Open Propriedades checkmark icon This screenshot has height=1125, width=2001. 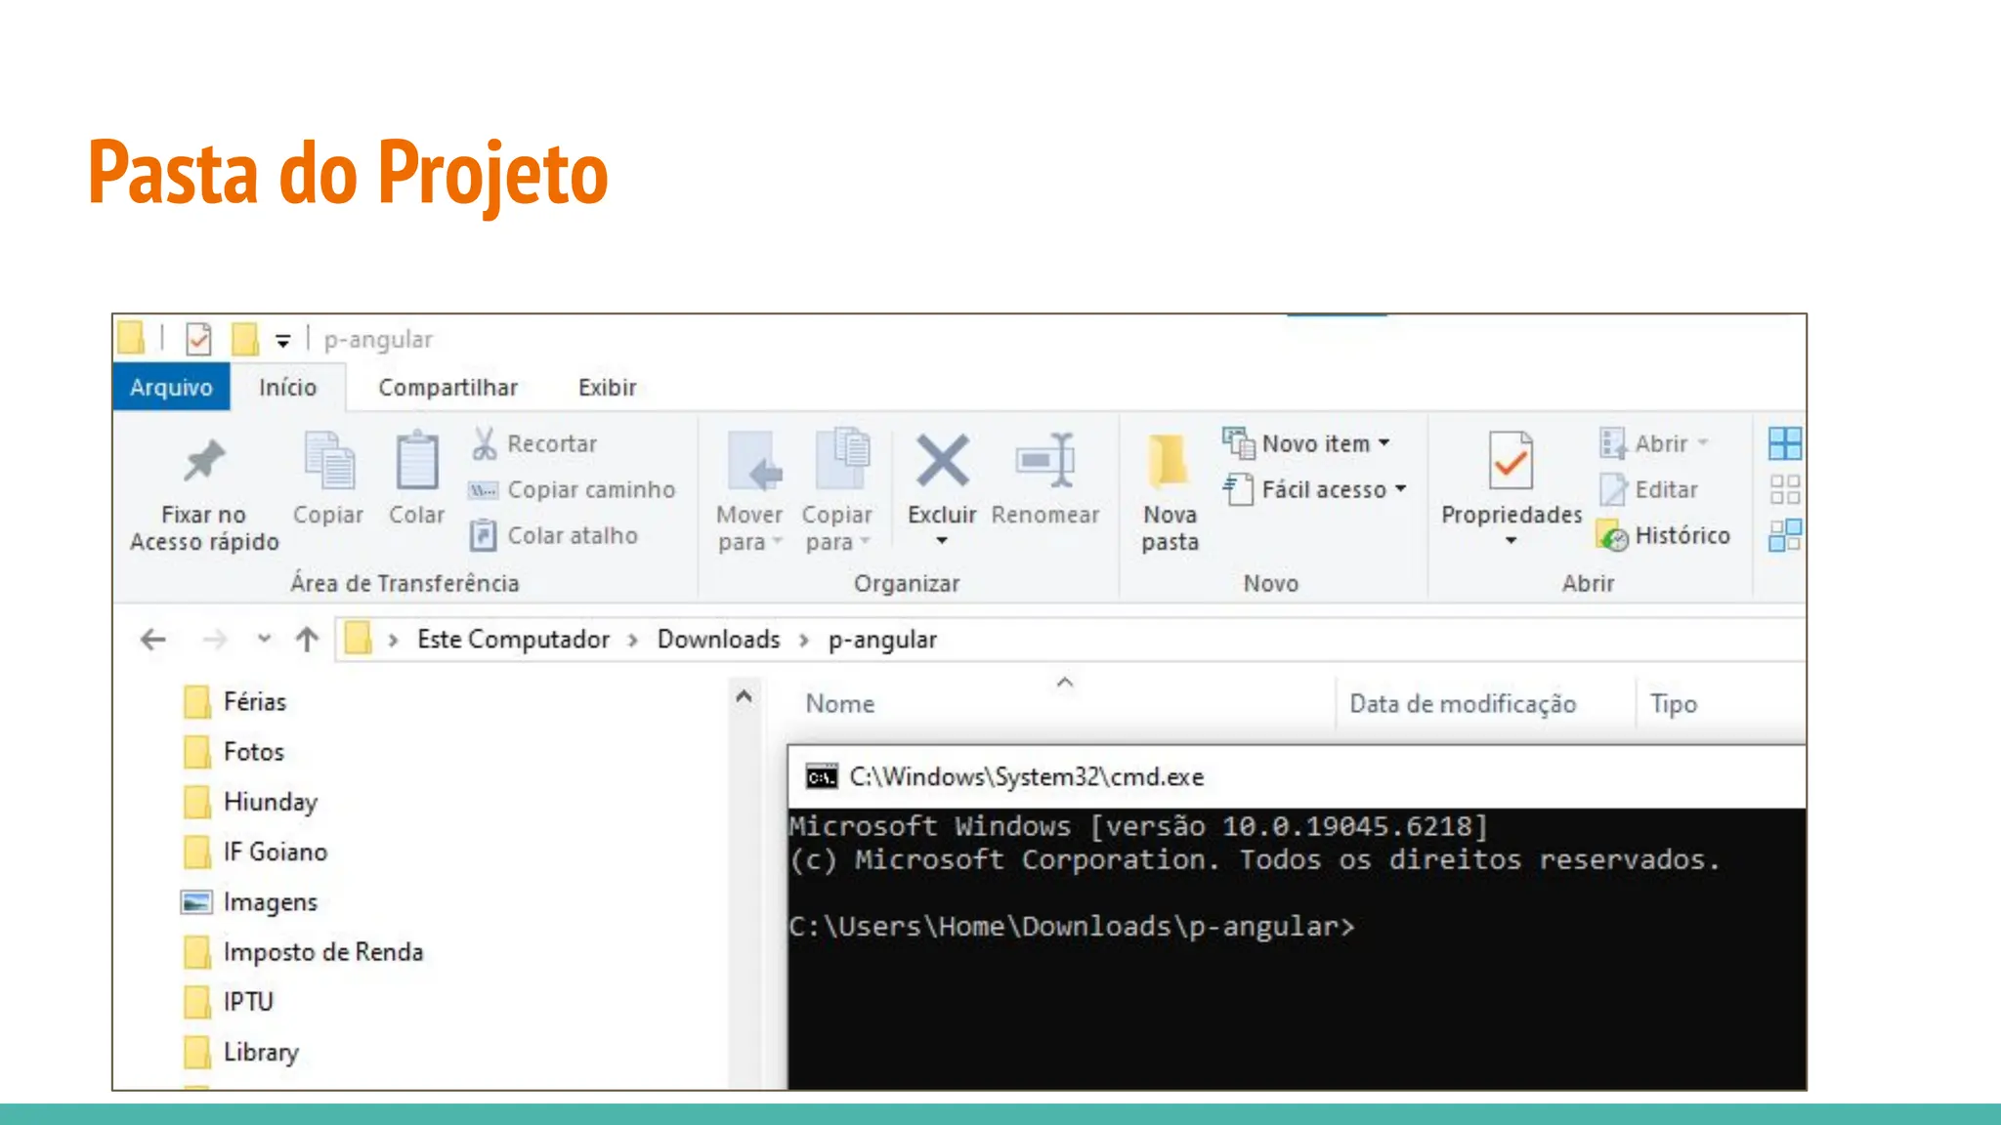(1511, 461)
